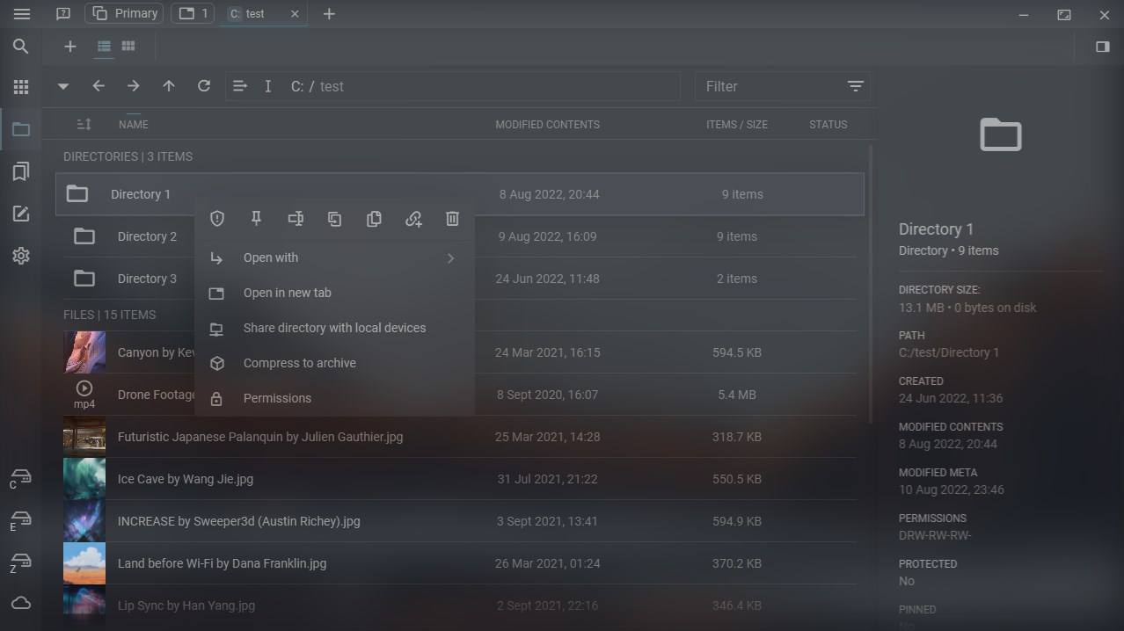Select Futuristic Japanese Palanquin by Julien Gauthier.jpg
This screenshot has height=631, width=1124.
click(460, 437)
